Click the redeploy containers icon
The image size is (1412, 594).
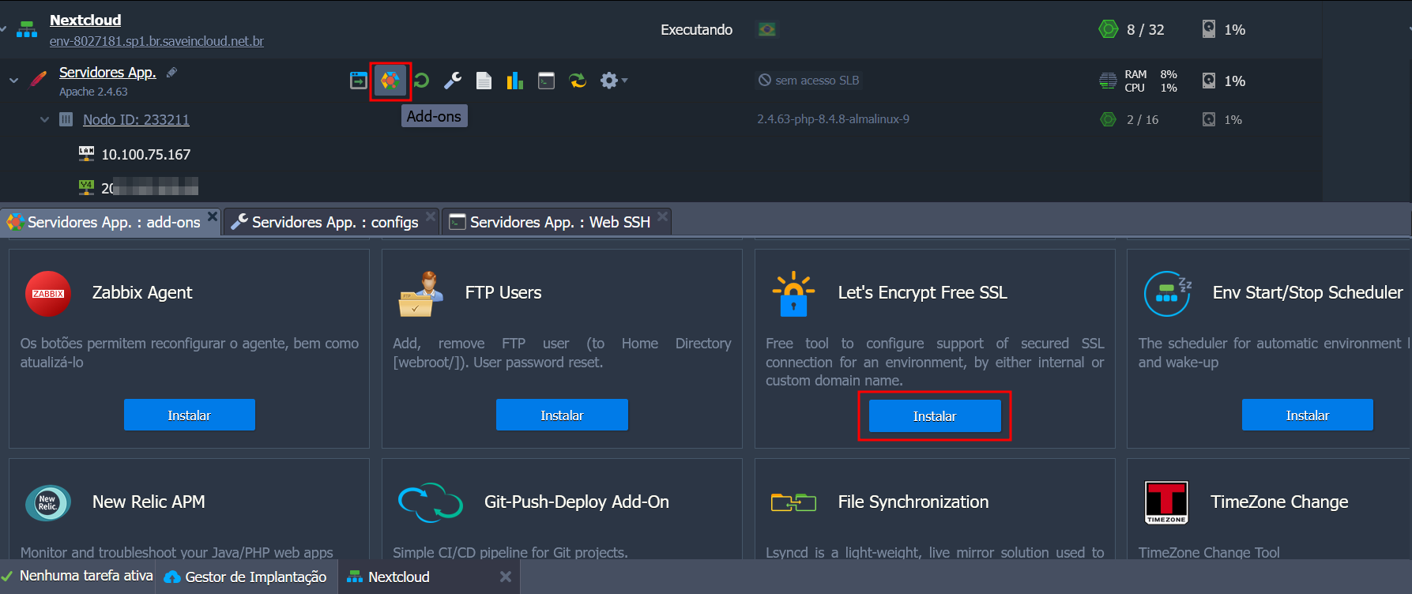(578, 81)
